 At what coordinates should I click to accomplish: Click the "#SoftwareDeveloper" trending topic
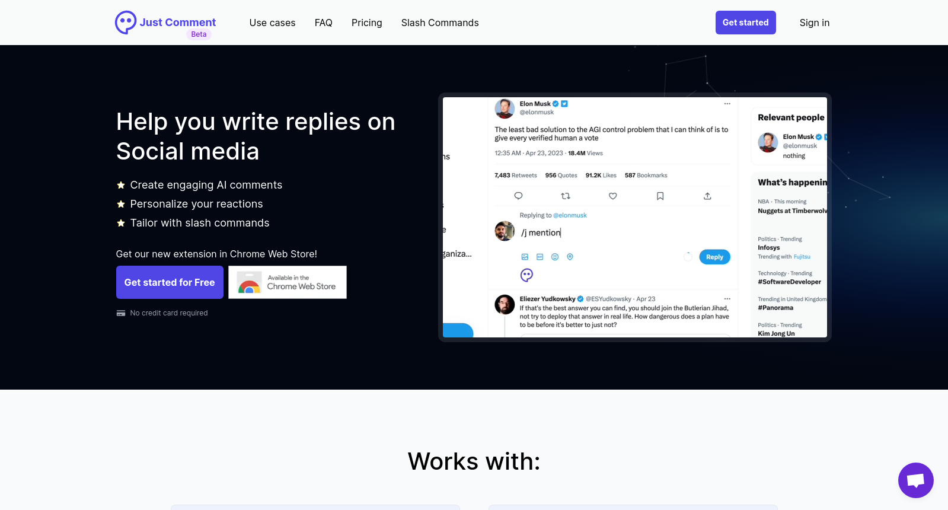[790, 282]
